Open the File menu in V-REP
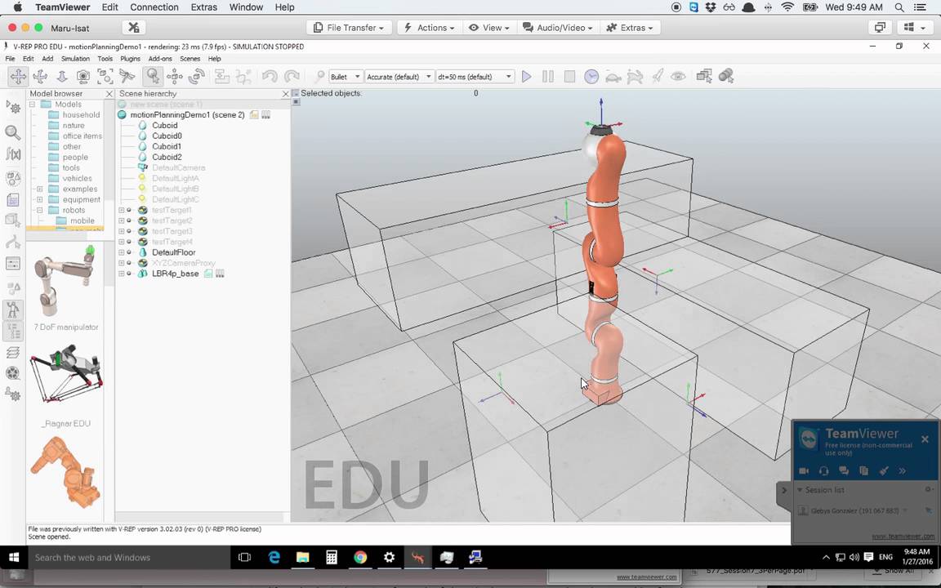The height and width of the screenshot is (588, 941). tap(10, 59)
